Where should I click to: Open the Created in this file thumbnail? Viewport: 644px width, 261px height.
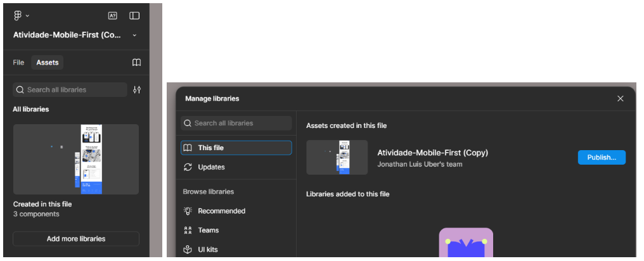coord(76,159)
